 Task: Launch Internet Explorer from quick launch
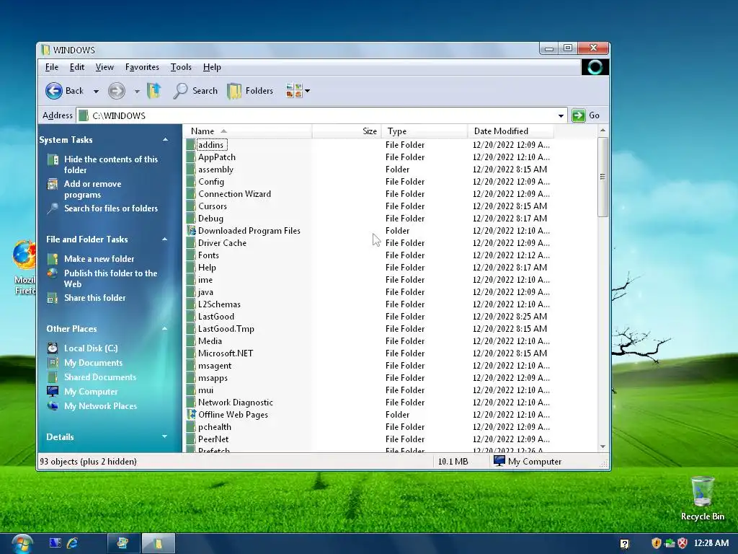tap(72, 542)
